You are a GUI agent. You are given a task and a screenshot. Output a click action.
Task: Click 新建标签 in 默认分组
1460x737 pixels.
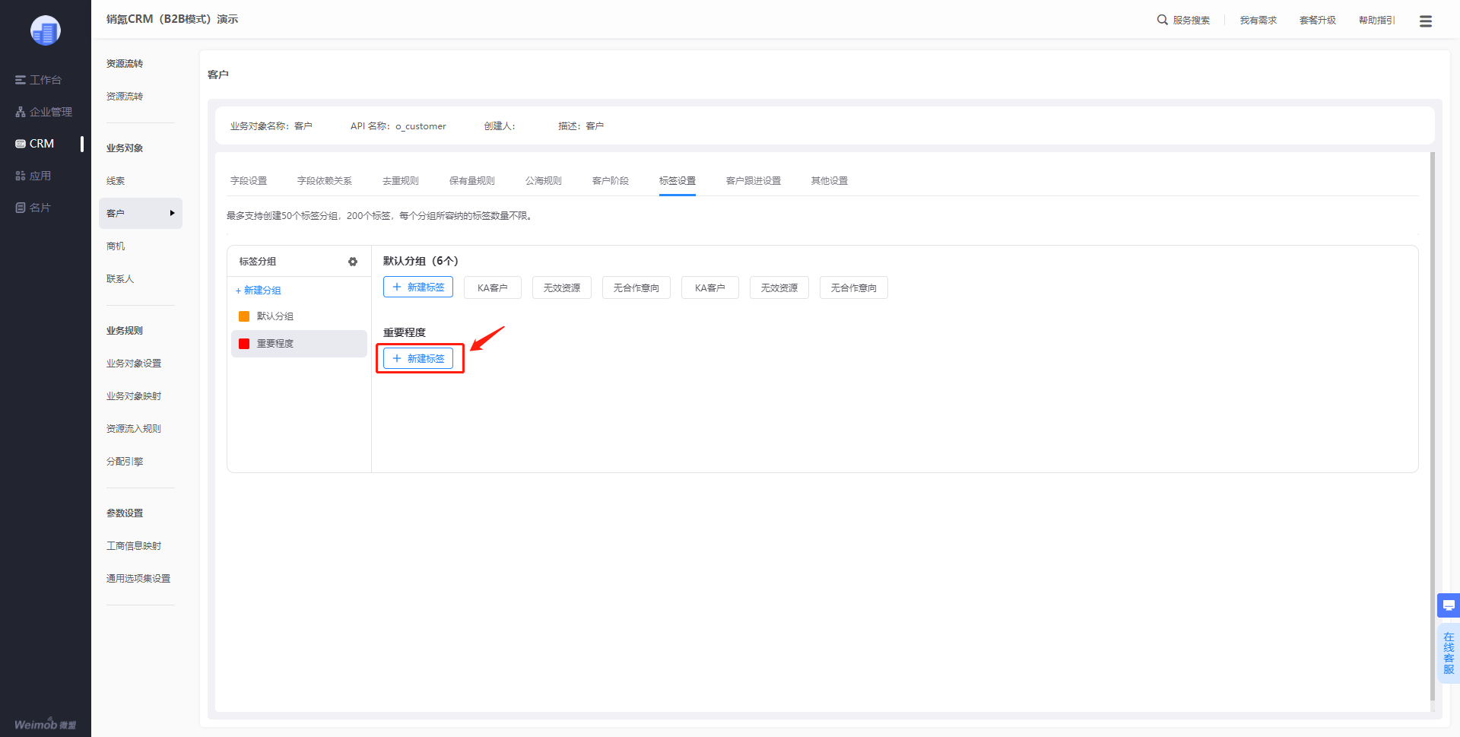pos(418,287)
